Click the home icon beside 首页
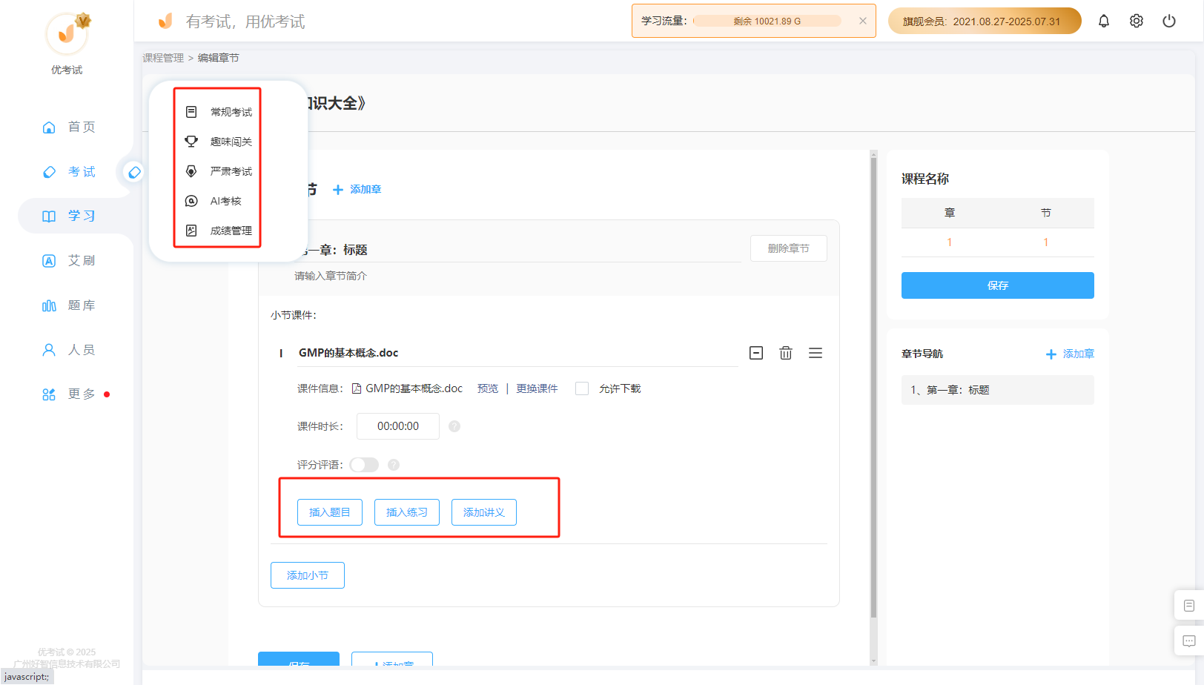 coord(49,128)
